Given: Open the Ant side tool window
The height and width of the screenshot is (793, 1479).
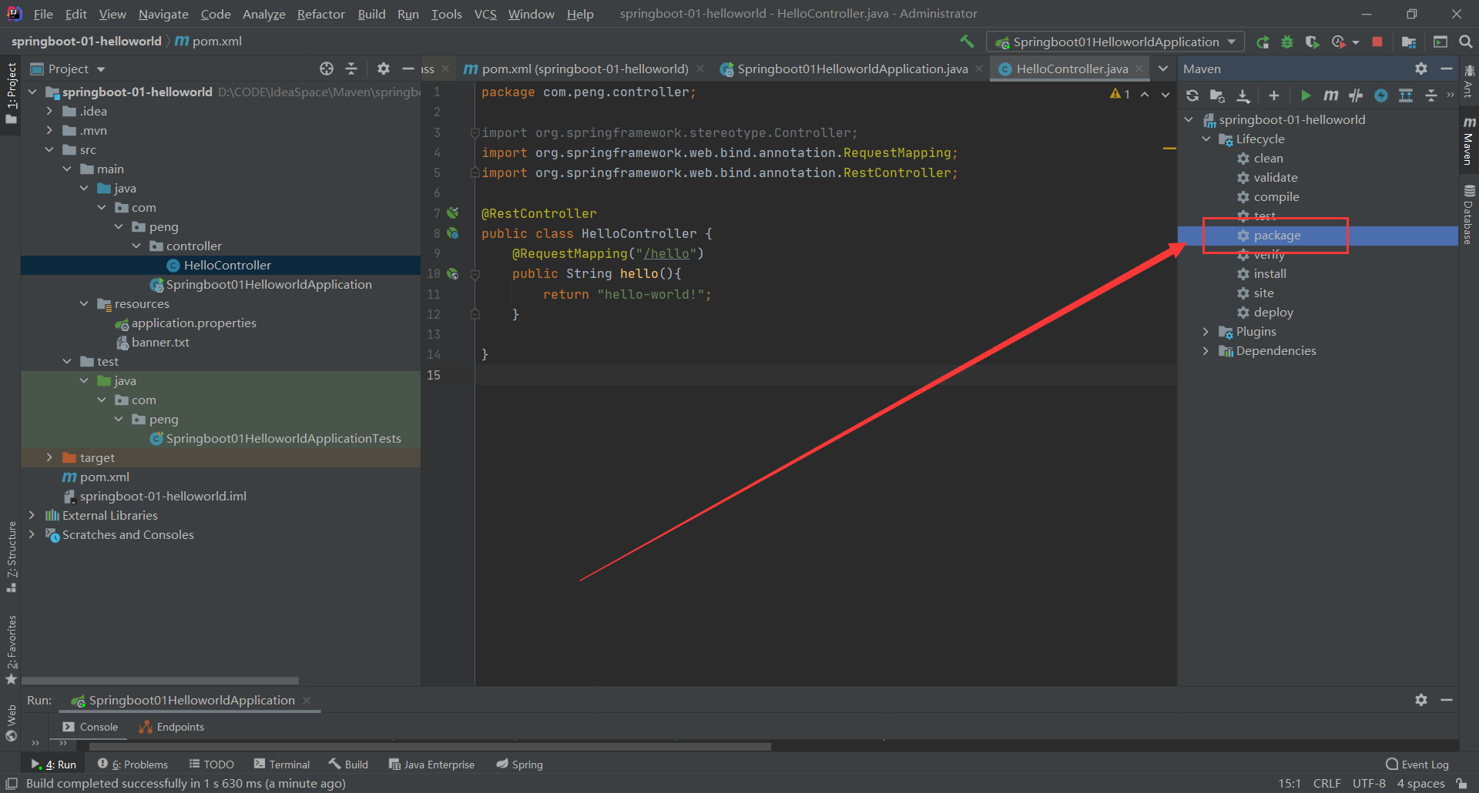Looking at the screenshot, I should point(1469,81).
